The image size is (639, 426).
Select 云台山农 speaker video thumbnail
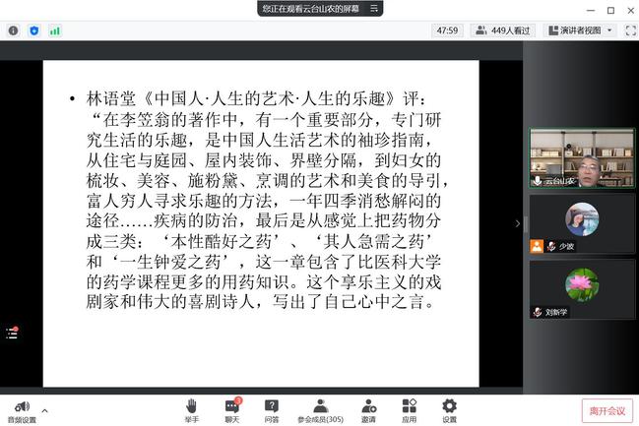[581, 158]
